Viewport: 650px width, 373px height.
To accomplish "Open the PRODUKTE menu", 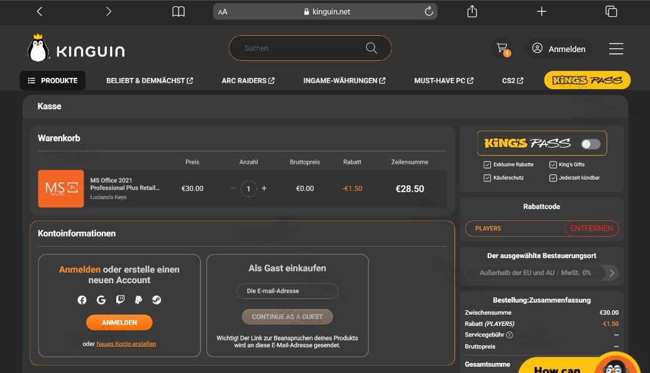I will [x=52, y=80].
